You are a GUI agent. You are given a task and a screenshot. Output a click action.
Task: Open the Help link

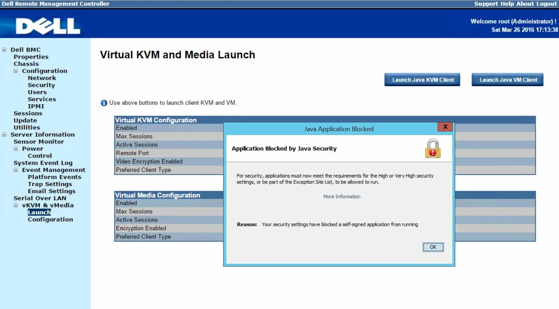(x=507, y=4)
